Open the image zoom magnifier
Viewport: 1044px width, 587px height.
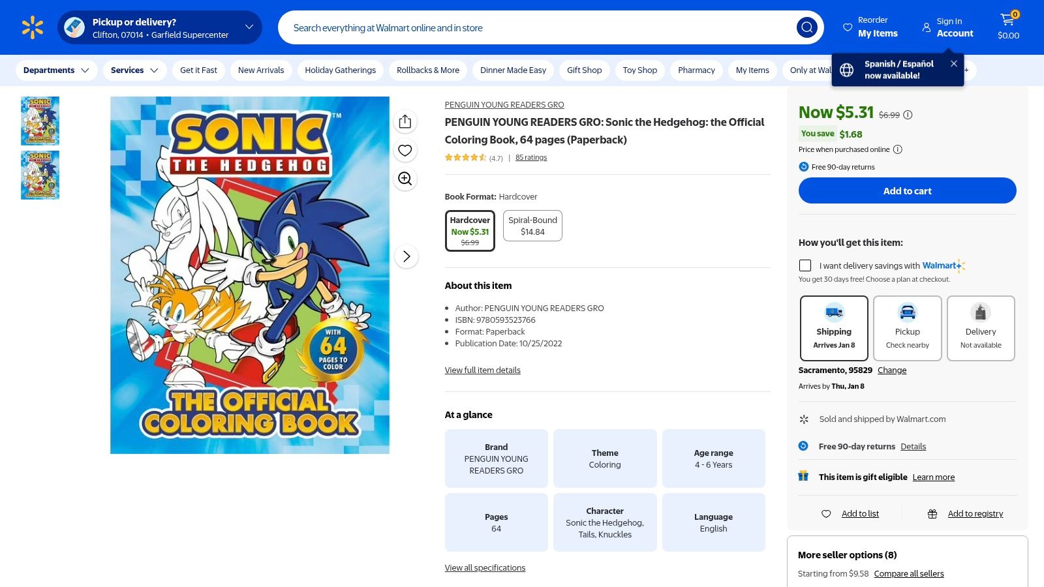(405, 179)
